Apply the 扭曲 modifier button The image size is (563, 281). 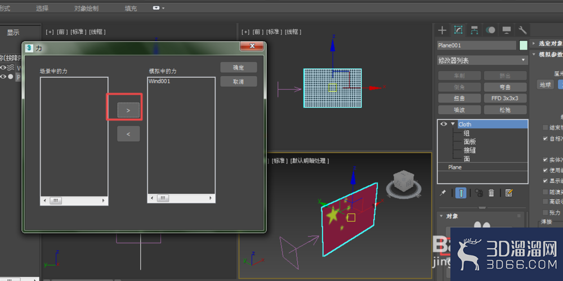[459, 99]
